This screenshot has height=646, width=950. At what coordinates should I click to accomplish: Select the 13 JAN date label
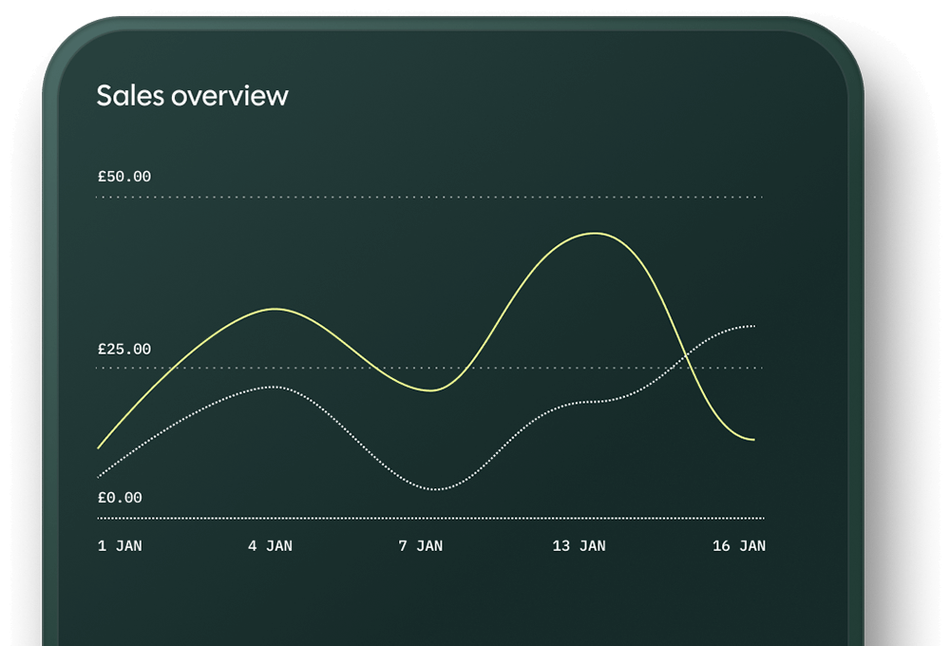[x=579, y=546]
